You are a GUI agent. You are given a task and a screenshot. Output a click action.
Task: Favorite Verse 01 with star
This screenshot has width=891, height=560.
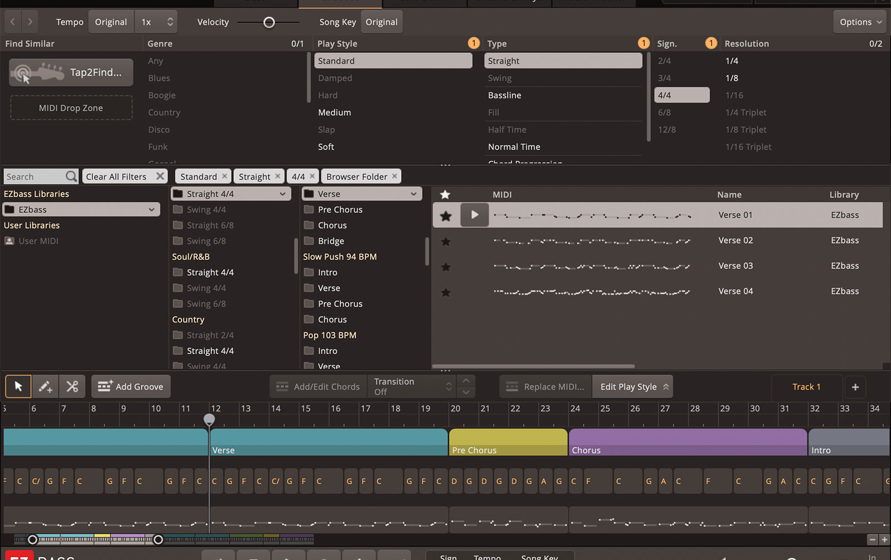pos(446,216)
